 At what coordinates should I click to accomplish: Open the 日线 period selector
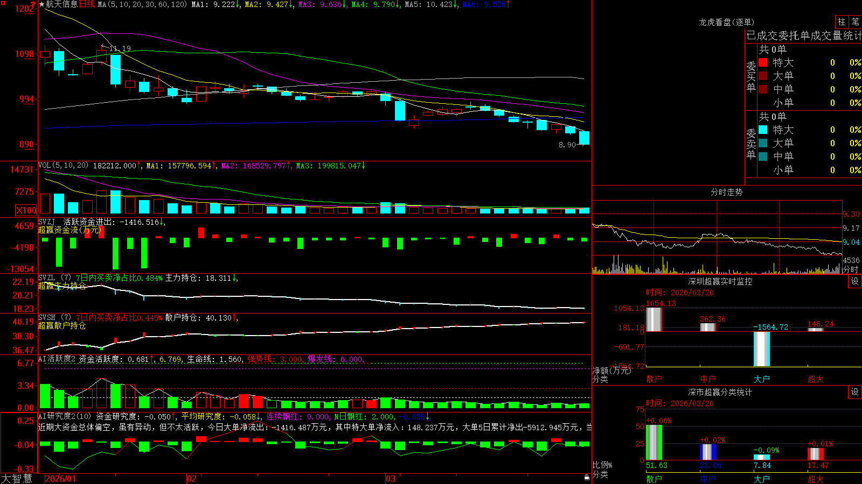point(87,4)
